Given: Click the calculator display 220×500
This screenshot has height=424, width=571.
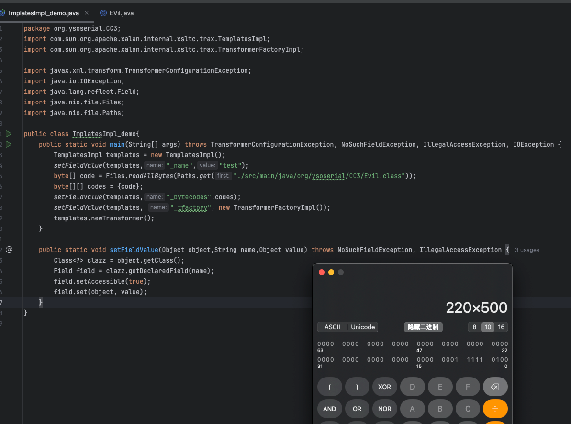Looking at the screenshot, I should (x=476, y=308).
